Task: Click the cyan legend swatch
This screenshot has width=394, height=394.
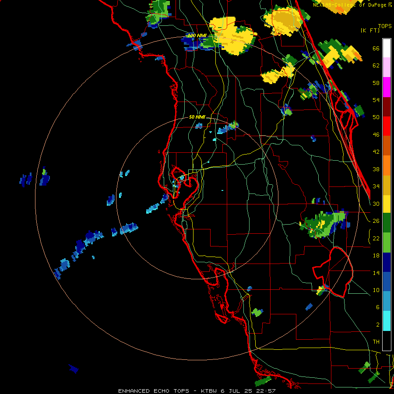Action: tap(387, 321)
